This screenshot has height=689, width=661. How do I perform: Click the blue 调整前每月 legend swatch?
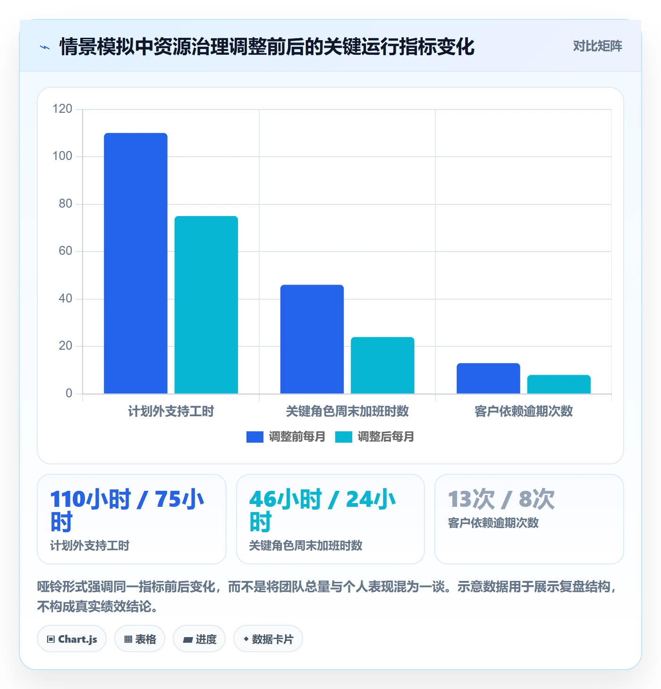click(x=255, y=437)
